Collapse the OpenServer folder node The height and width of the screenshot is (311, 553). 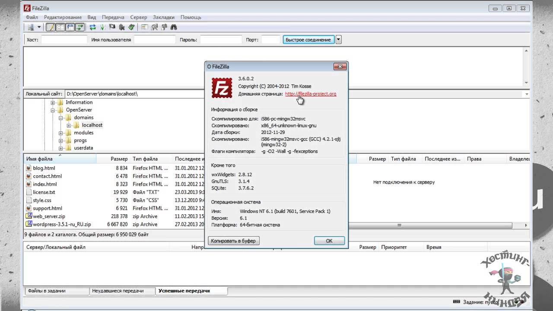point(53,110)
